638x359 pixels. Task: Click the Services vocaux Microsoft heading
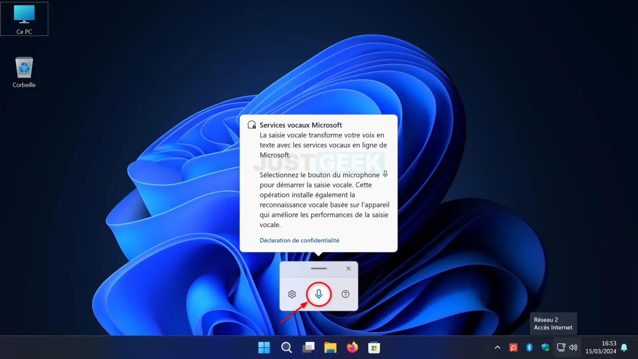point(301,125)
